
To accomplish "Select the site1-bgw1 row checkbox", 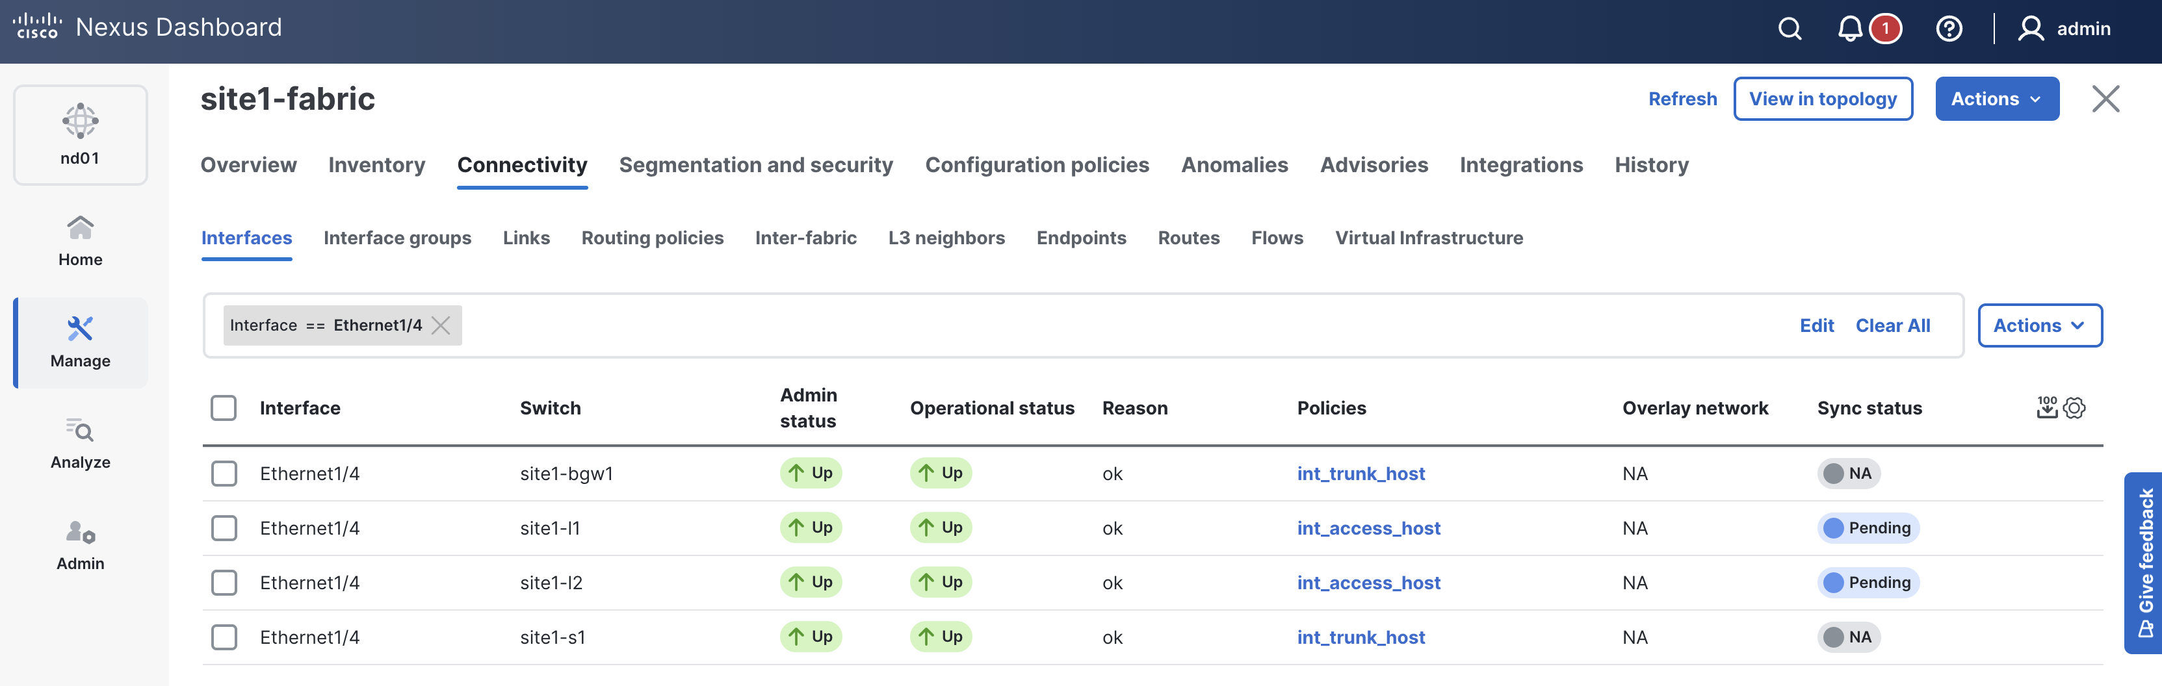I will [x=223, y=474].
